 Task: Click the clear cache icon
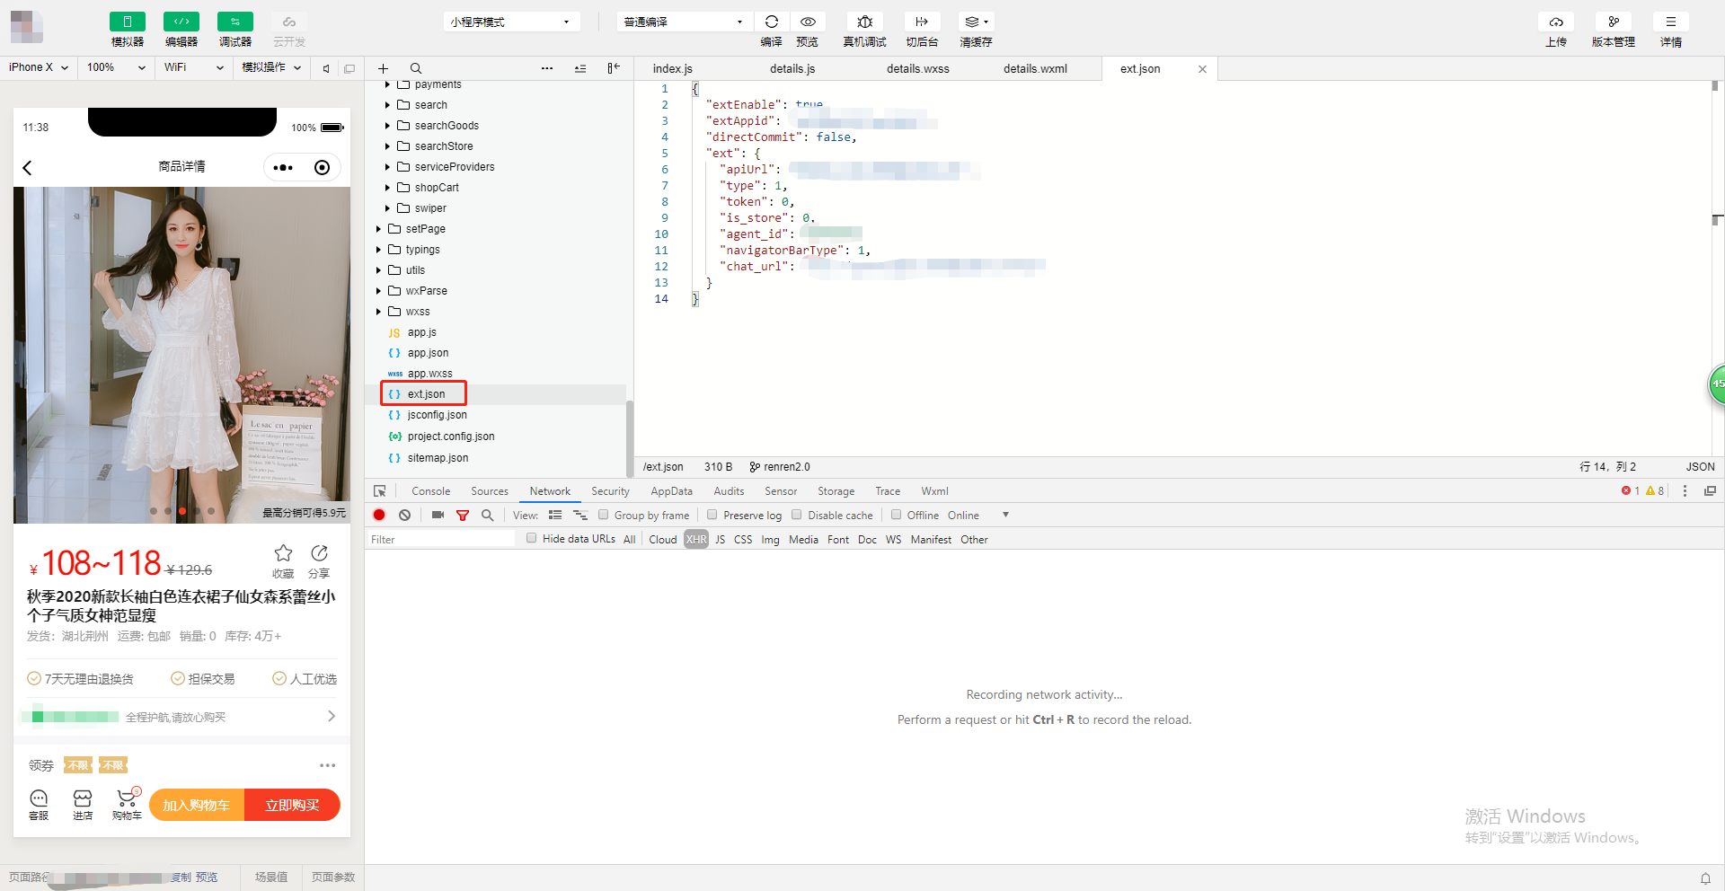click(977, 22)
